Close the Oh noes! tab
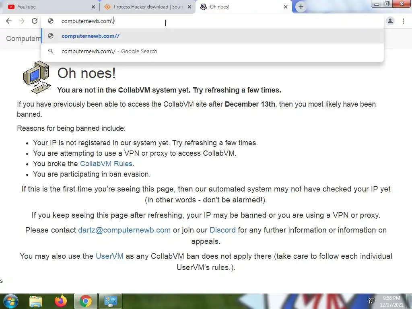The width and height of the screenshot is (412, 309). click(286, 7)
